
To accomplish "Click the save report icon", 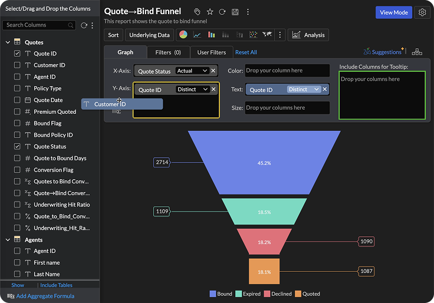I will [235, 12].
